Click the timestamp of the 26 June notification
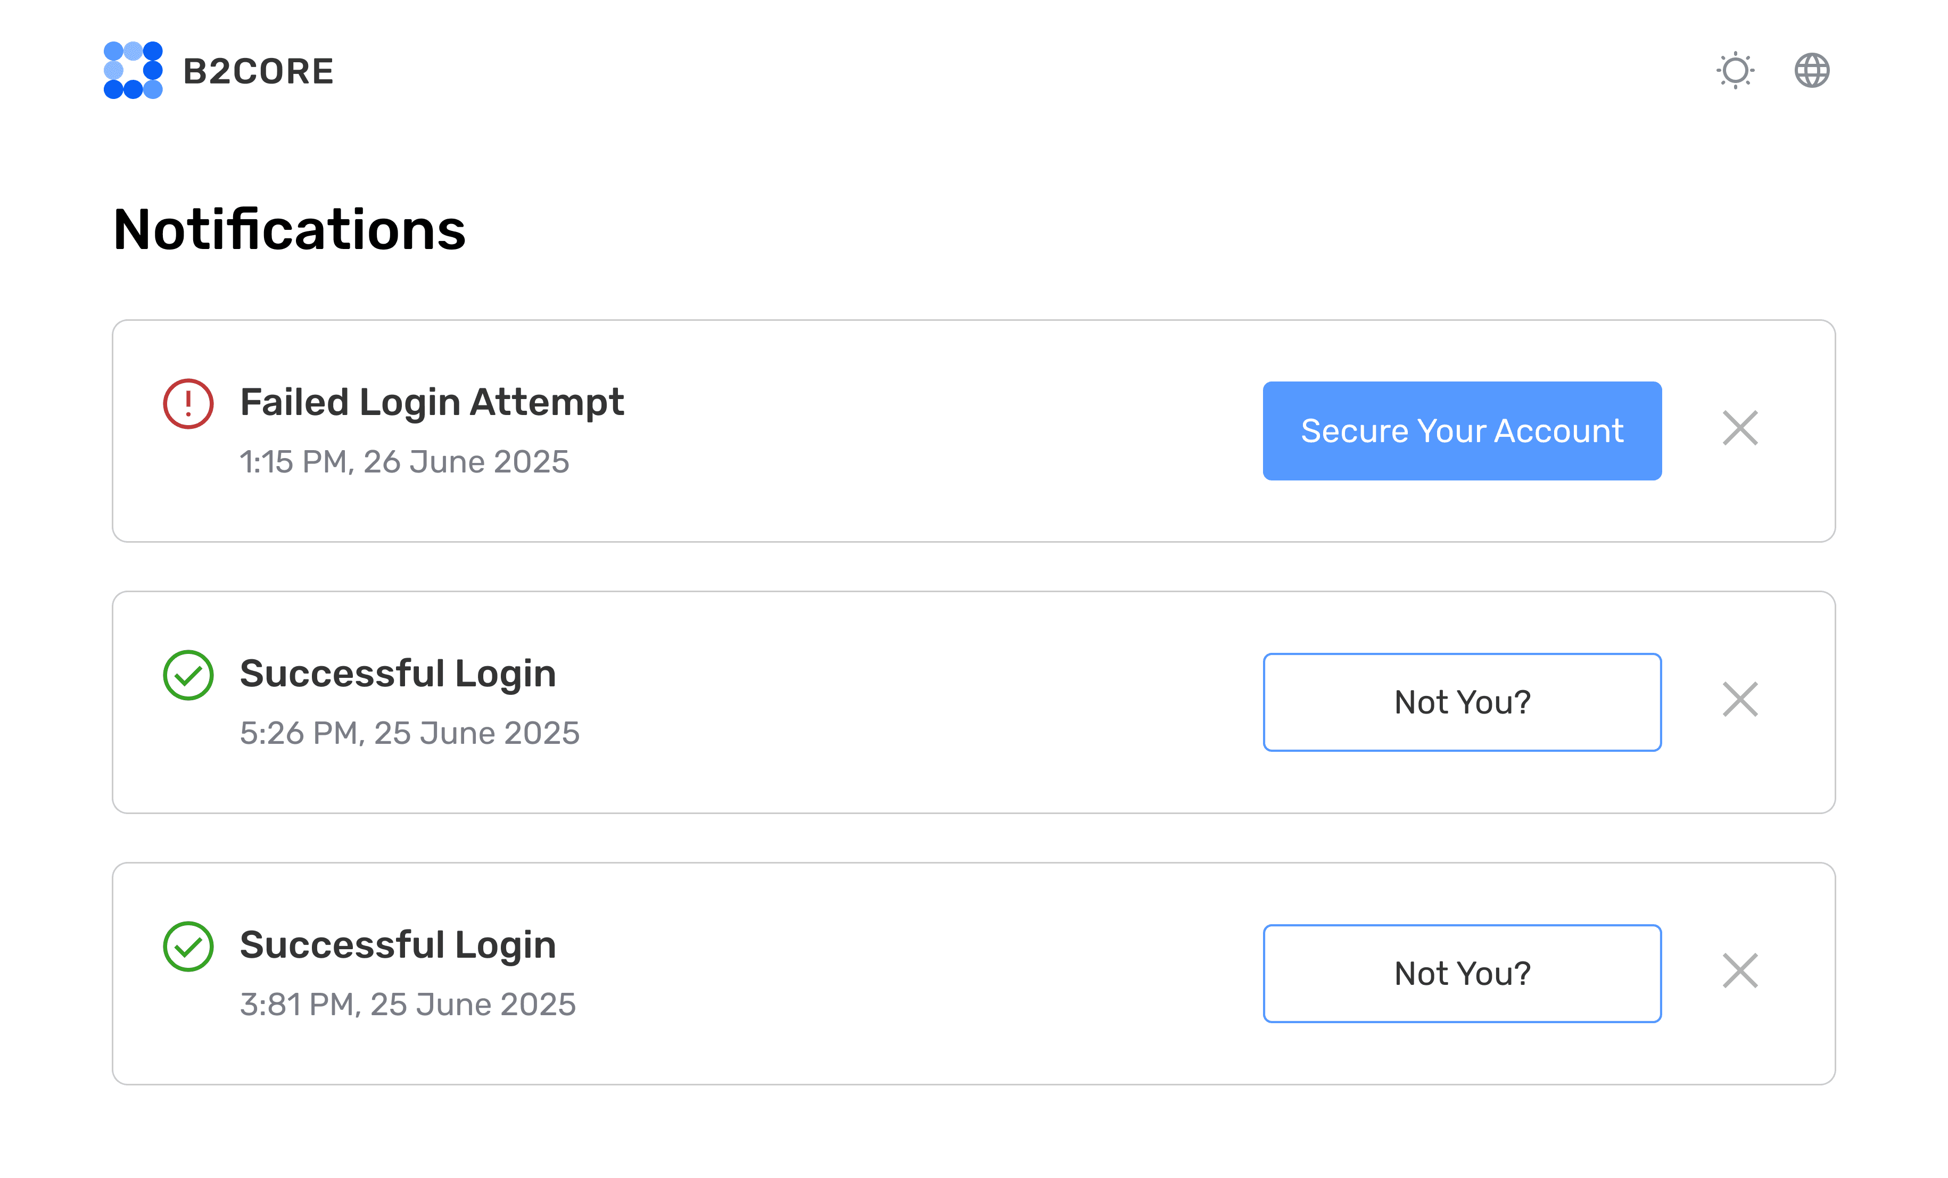This screenshot has height=1178, width=1948. (x=404, y=461)
